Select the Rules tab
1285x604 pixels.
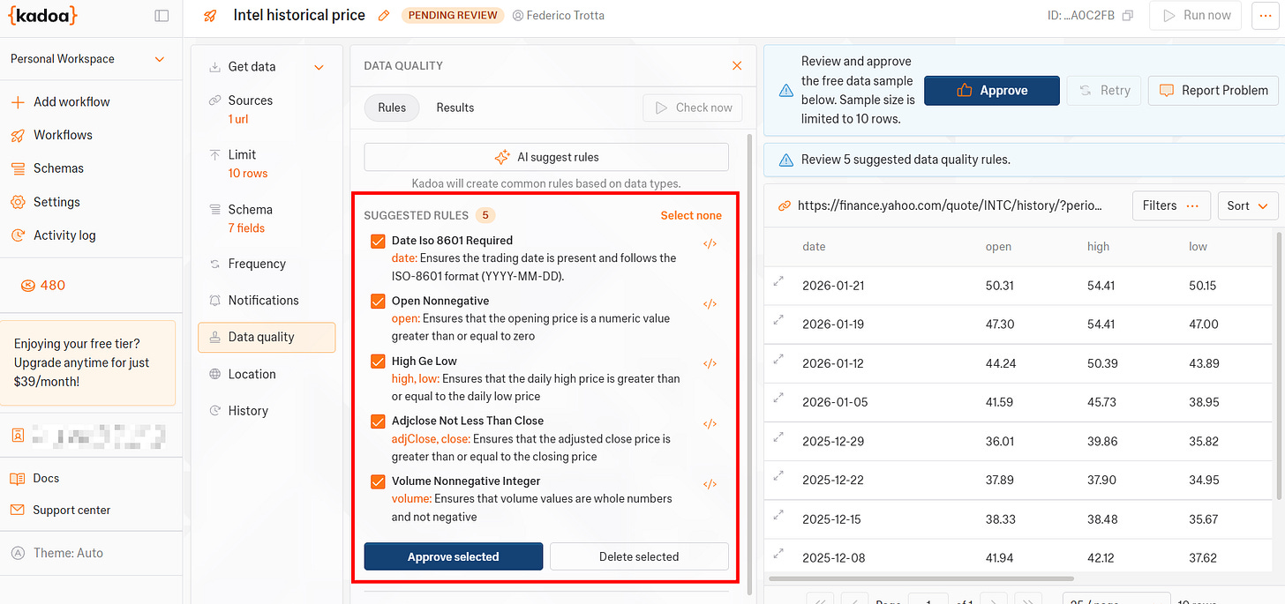point(392,108)
